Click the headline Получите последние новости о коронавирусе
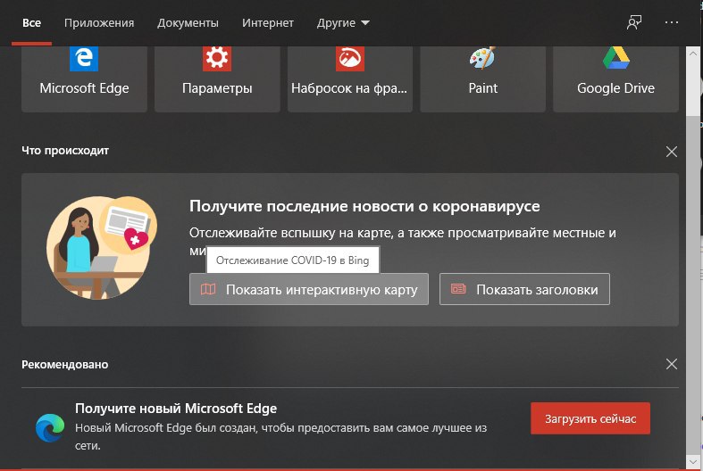Screen dimensions: 703x471 click(x=364, y=206)
